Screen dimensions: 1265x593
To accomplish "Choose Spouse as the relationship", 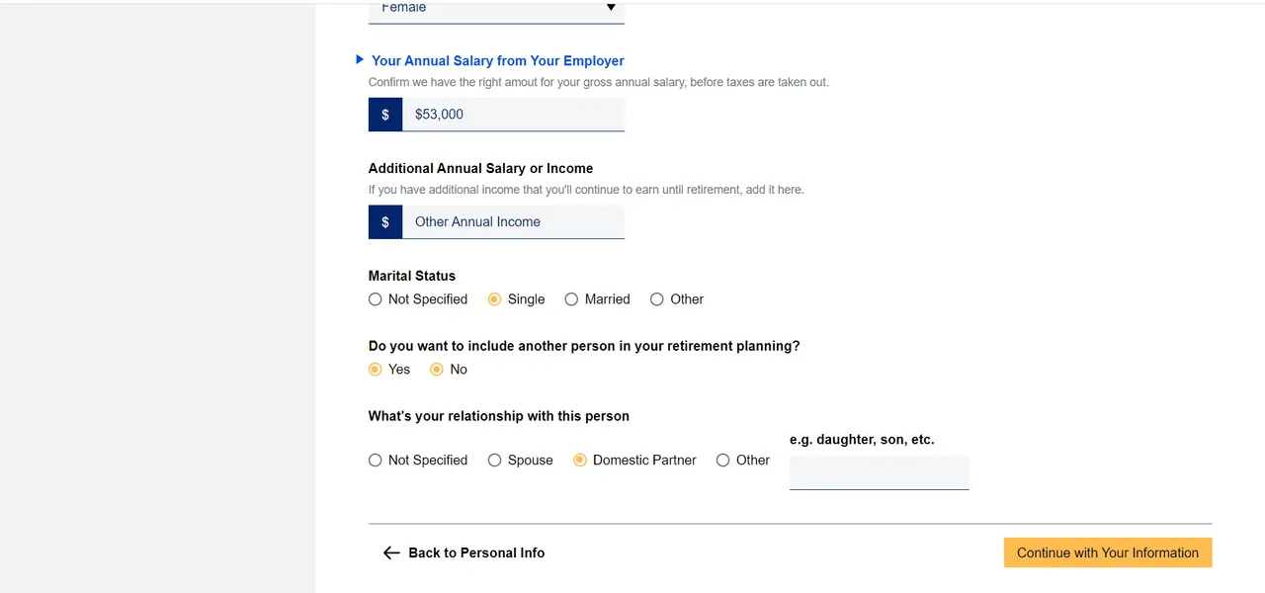I will point(494,460).
